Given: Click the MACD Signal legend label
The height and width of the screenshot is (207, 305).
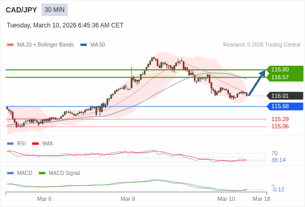Looking at the screenshot, I should [65, 173].
